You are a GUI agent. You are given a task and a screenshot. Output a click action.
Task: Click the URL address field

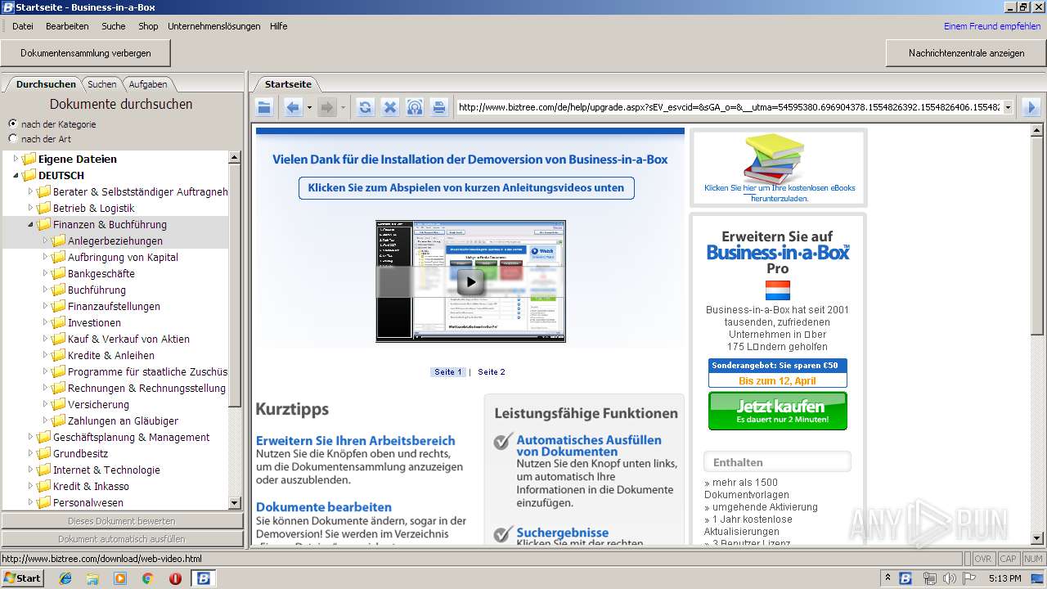(729, 107)
